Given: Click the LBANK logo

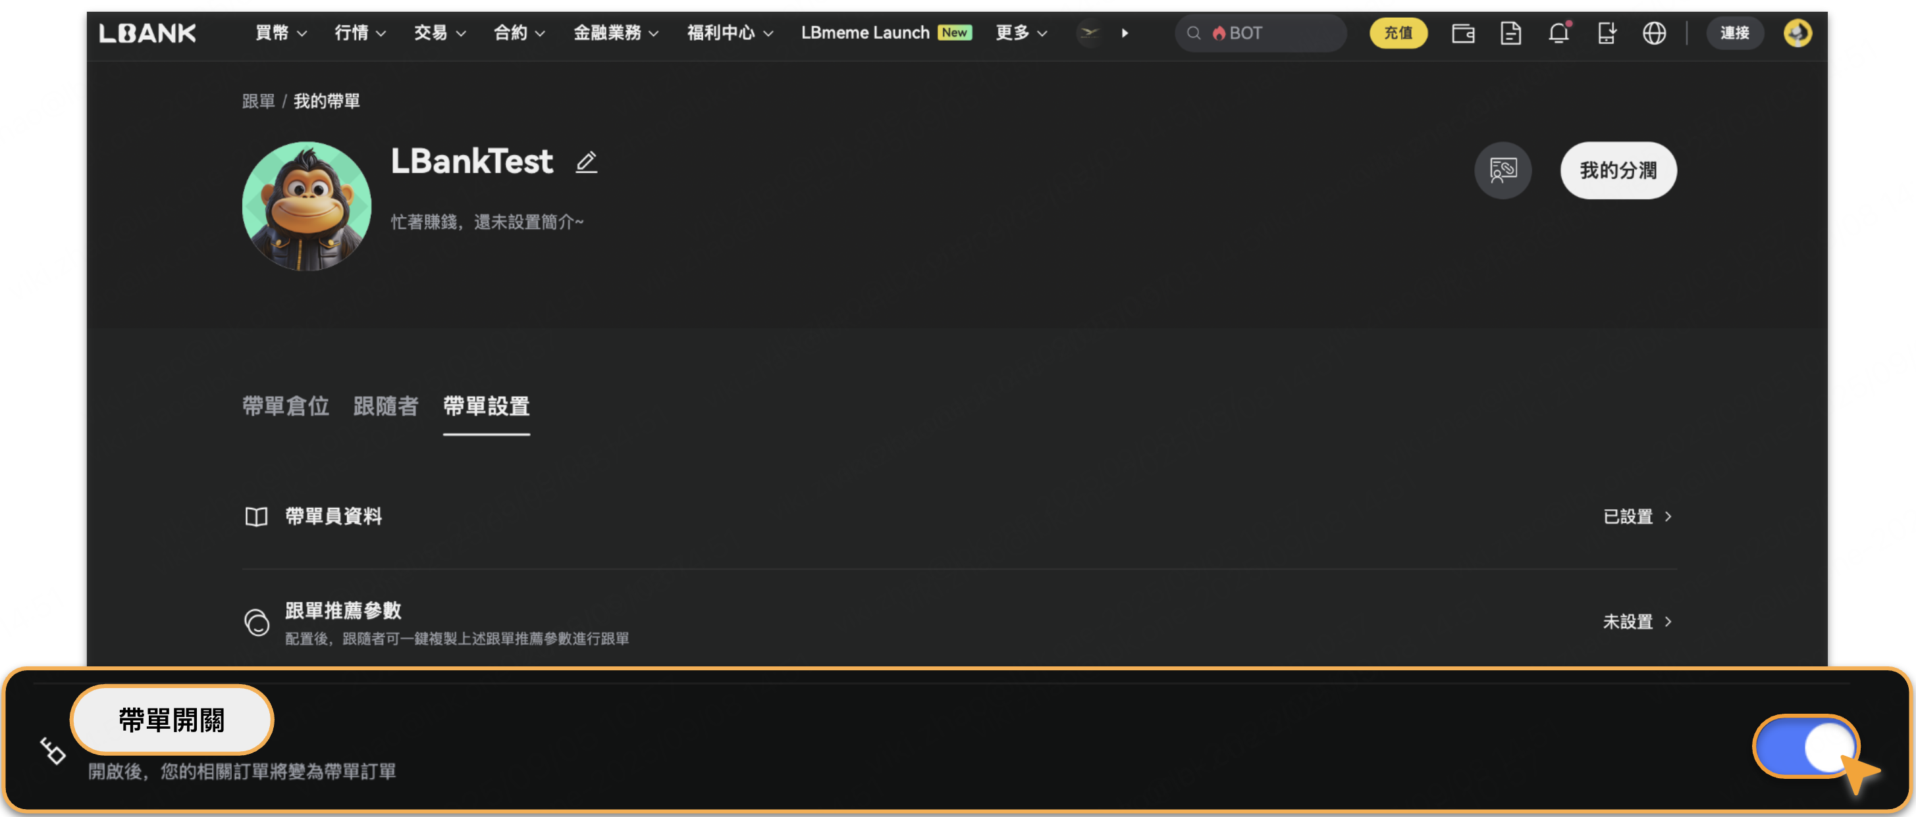Looking at the screenshot, I should 147,33.
